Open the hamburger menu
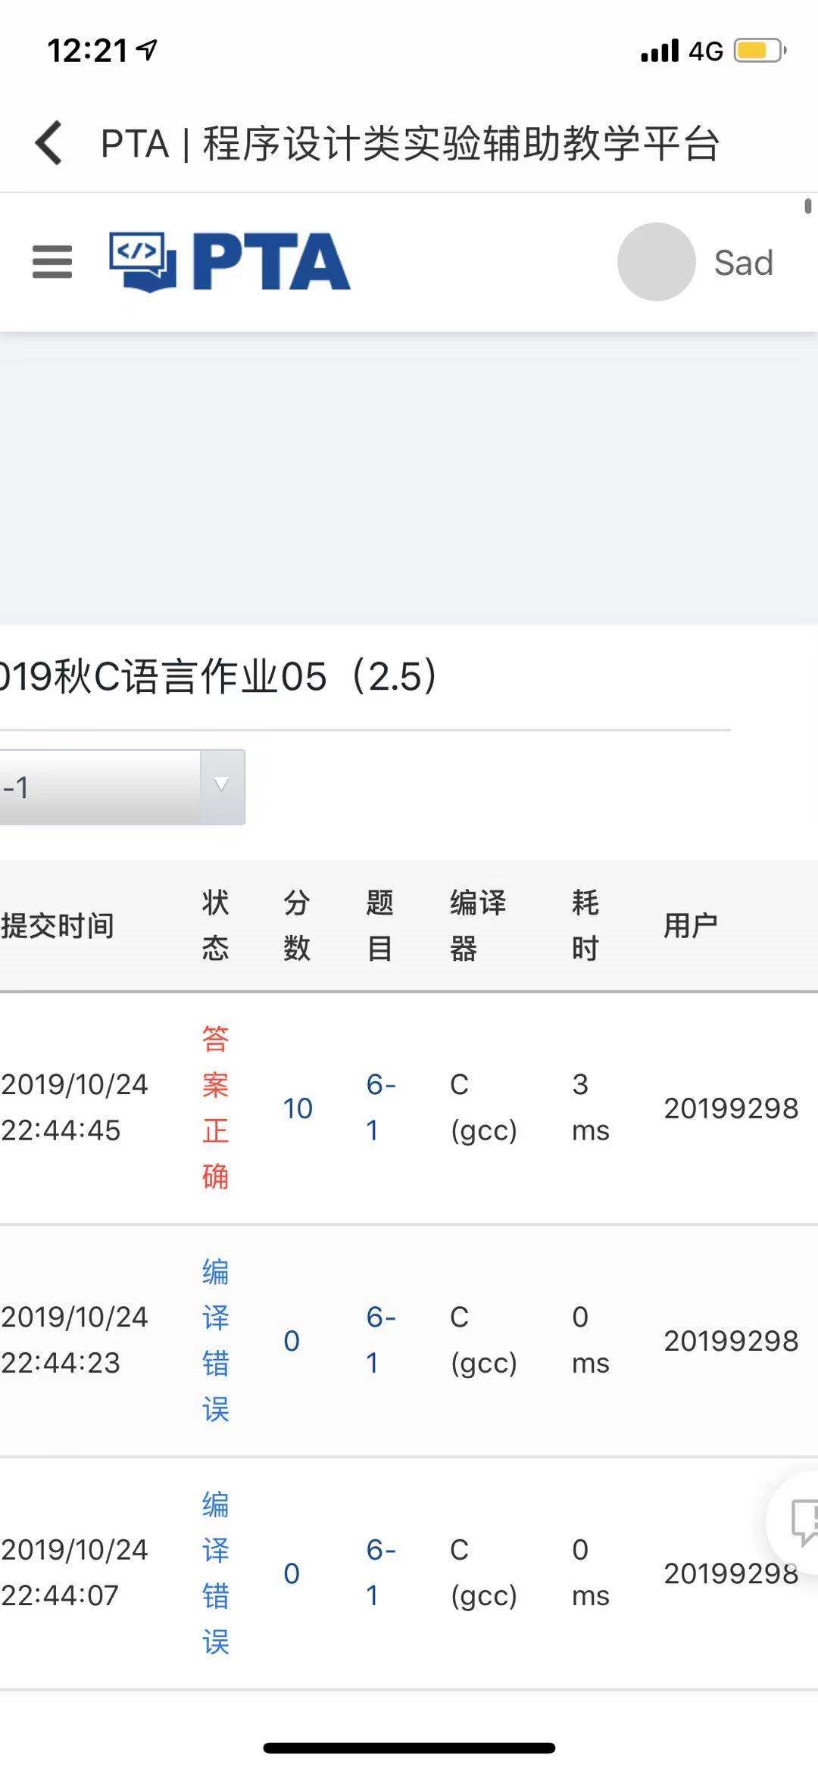 pyautogui.click(x=52, y=262)
